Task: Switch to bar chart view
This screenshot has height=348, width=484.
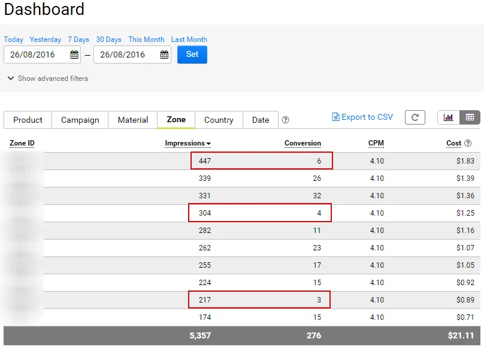Action: tap(448, 117)
